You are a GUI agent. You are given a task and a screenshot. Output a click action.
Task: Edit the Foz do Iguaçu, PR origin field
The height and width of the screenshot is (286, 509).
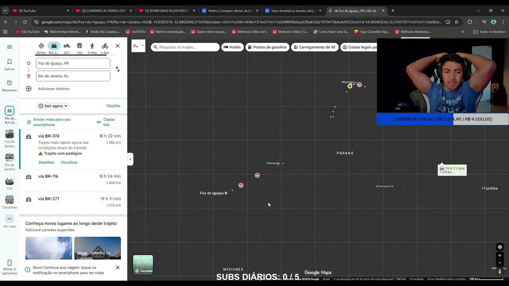click(73, 63)
